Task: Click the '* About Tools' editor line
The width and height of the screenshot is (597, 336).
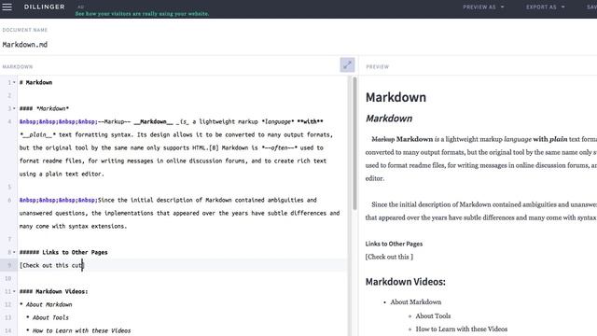Action: (48, 317)
